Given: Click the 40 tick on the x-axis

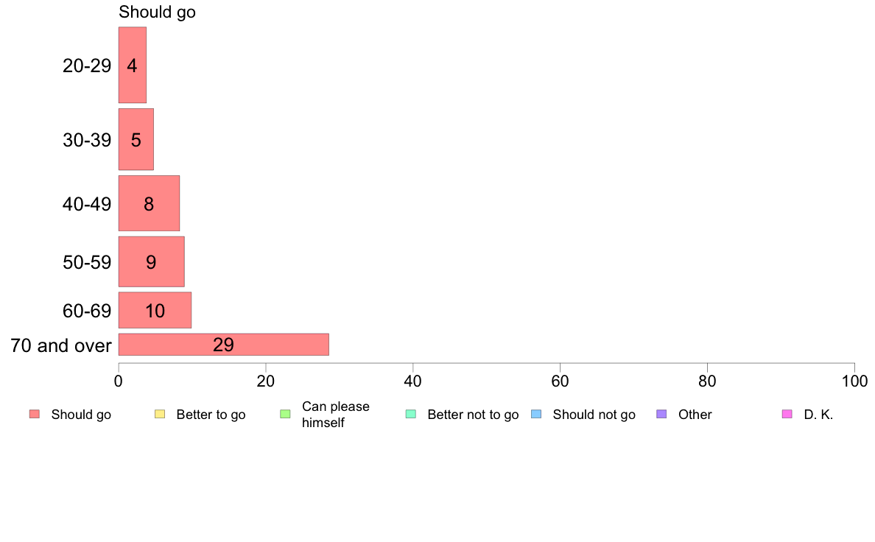Looking at the screenshot, I should [x=413, y=381].
